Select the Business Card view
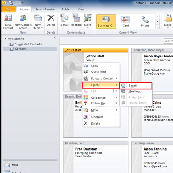 coord(106,21)
